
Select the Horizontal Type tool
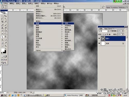pyautogui.click(x=6, y=37)
